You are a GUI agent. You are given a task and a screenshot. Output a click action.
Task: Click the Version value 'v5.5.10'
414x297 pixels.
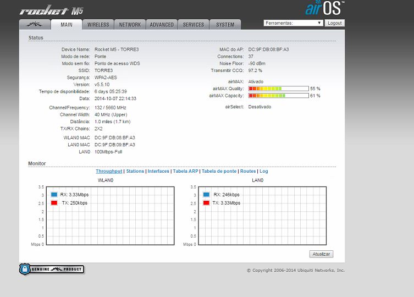point(102,85)
